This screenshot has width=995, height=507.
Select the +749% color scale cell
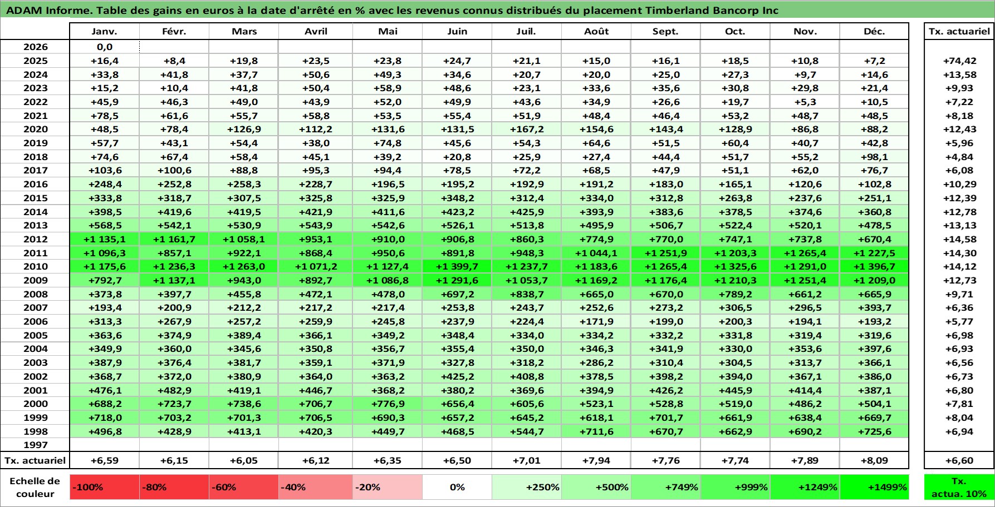665,487
